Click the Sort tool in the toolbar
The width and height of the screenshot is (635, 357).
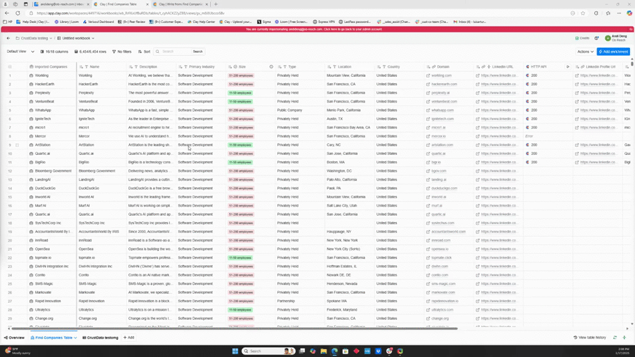tap(144, 52)
